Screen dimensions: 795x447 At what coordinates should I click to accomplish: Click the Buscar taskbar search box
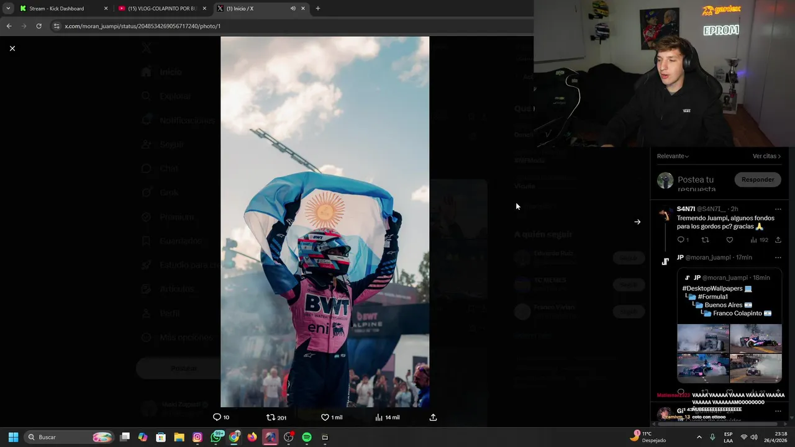(70, 437)
